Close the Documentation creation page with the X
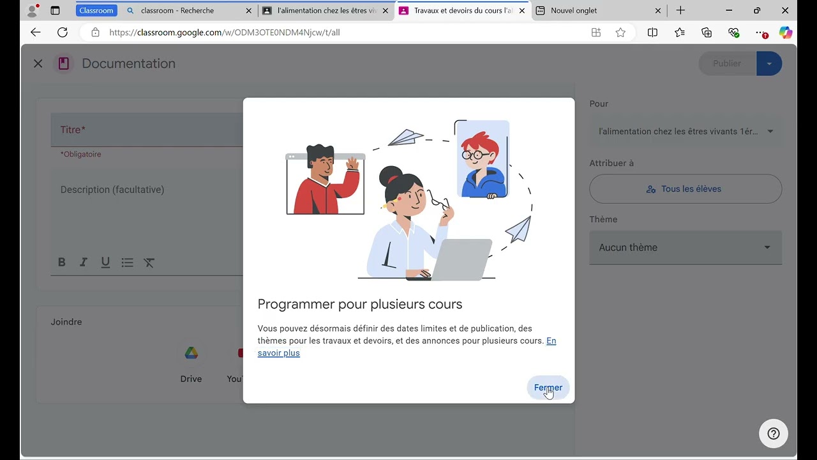 point(38,63)
